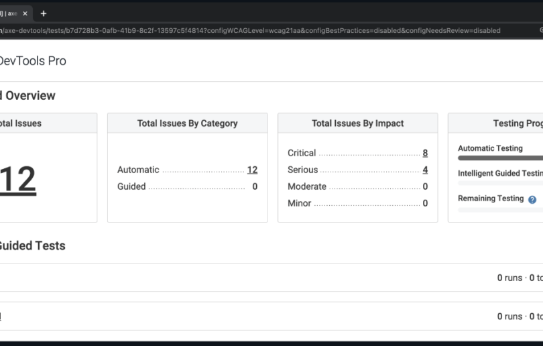Click the Total Issues By Impact header

pos(358,123)
